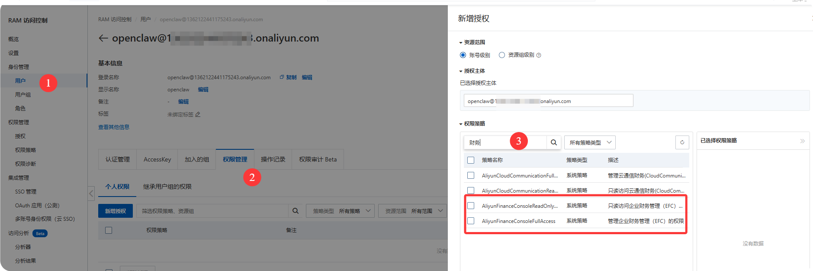Click the 策略名称 column header

(x=492, y=160)
